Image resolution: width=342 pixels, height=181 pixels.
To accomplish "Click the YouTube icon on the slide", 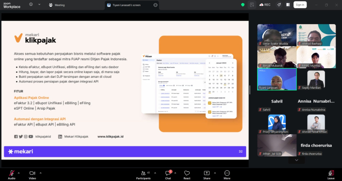I will (31, 136).
